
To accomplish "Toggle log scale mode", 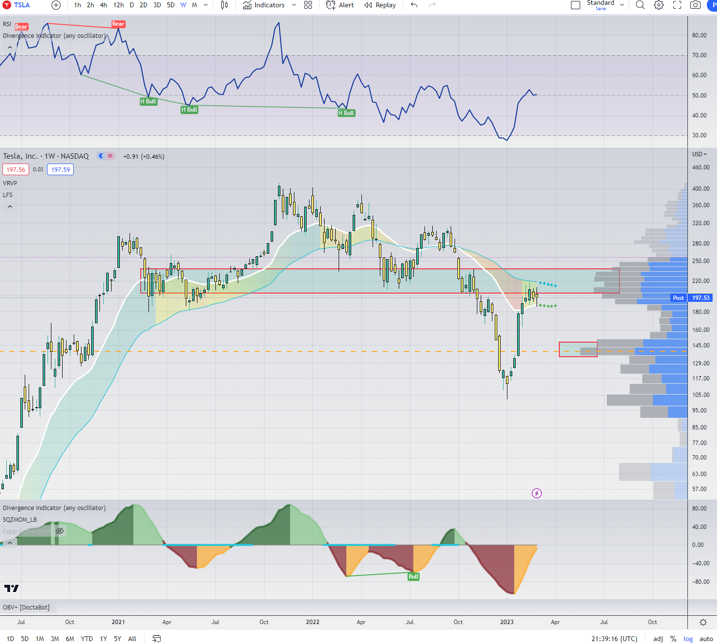I will pos(688,639).
